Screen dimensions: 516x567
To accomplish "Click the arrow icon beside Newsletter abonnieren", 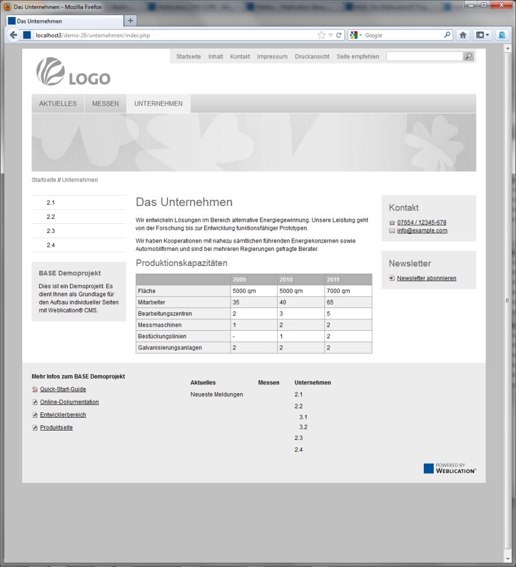I will 391,278.
